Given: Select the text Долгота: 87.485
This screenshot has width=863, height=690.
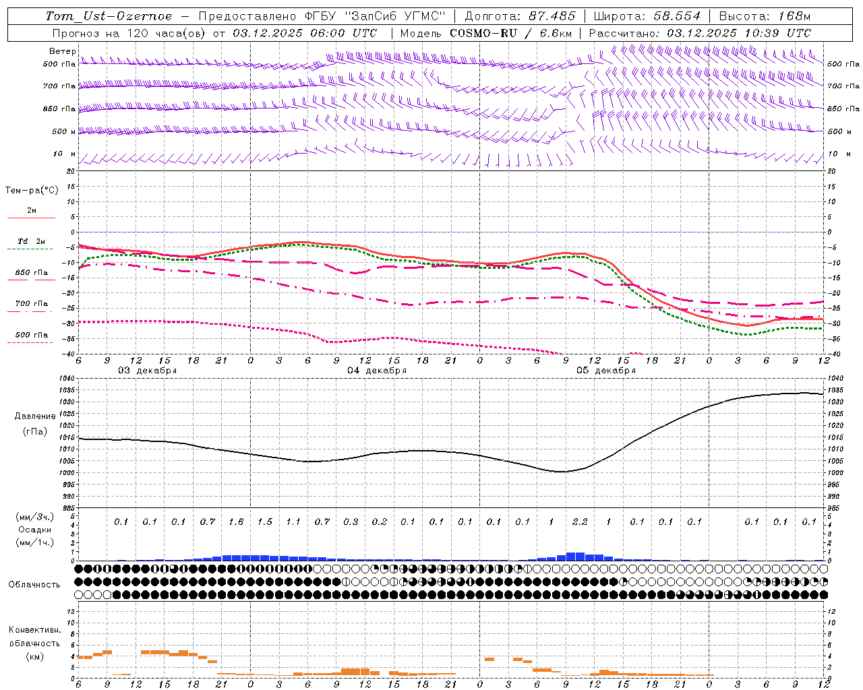Looking at the screenshot, I should 520,16.
